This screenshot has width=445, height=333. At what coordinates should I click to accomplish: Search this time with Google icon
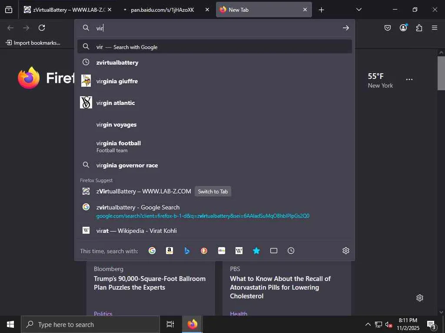[152, 251]
